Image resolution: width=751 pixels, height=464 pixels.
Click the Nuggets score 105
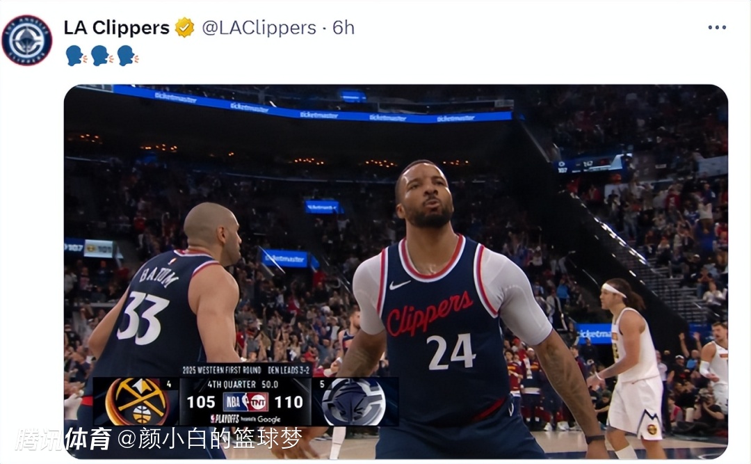pyautogui.click(x=201, y=401)
